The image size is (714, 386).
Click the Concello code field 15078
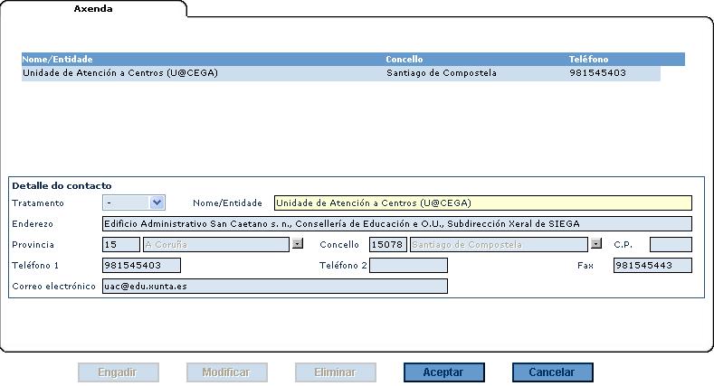coord(388,244)
